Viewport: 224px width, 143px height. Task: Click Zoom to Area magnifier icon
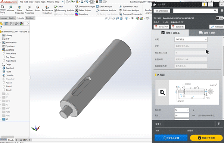pos(110,18)
